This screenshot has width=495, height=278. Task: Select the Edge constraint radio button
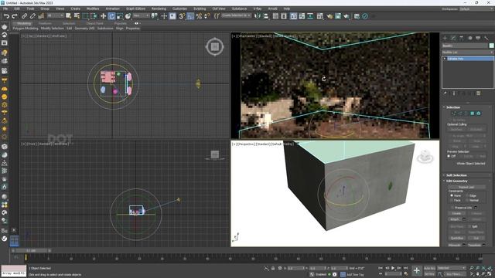point(467,195)
